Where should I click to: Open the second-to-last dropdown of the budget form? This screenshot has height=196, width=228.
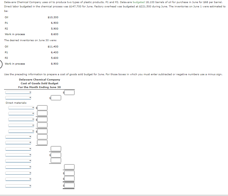point(18,179)
